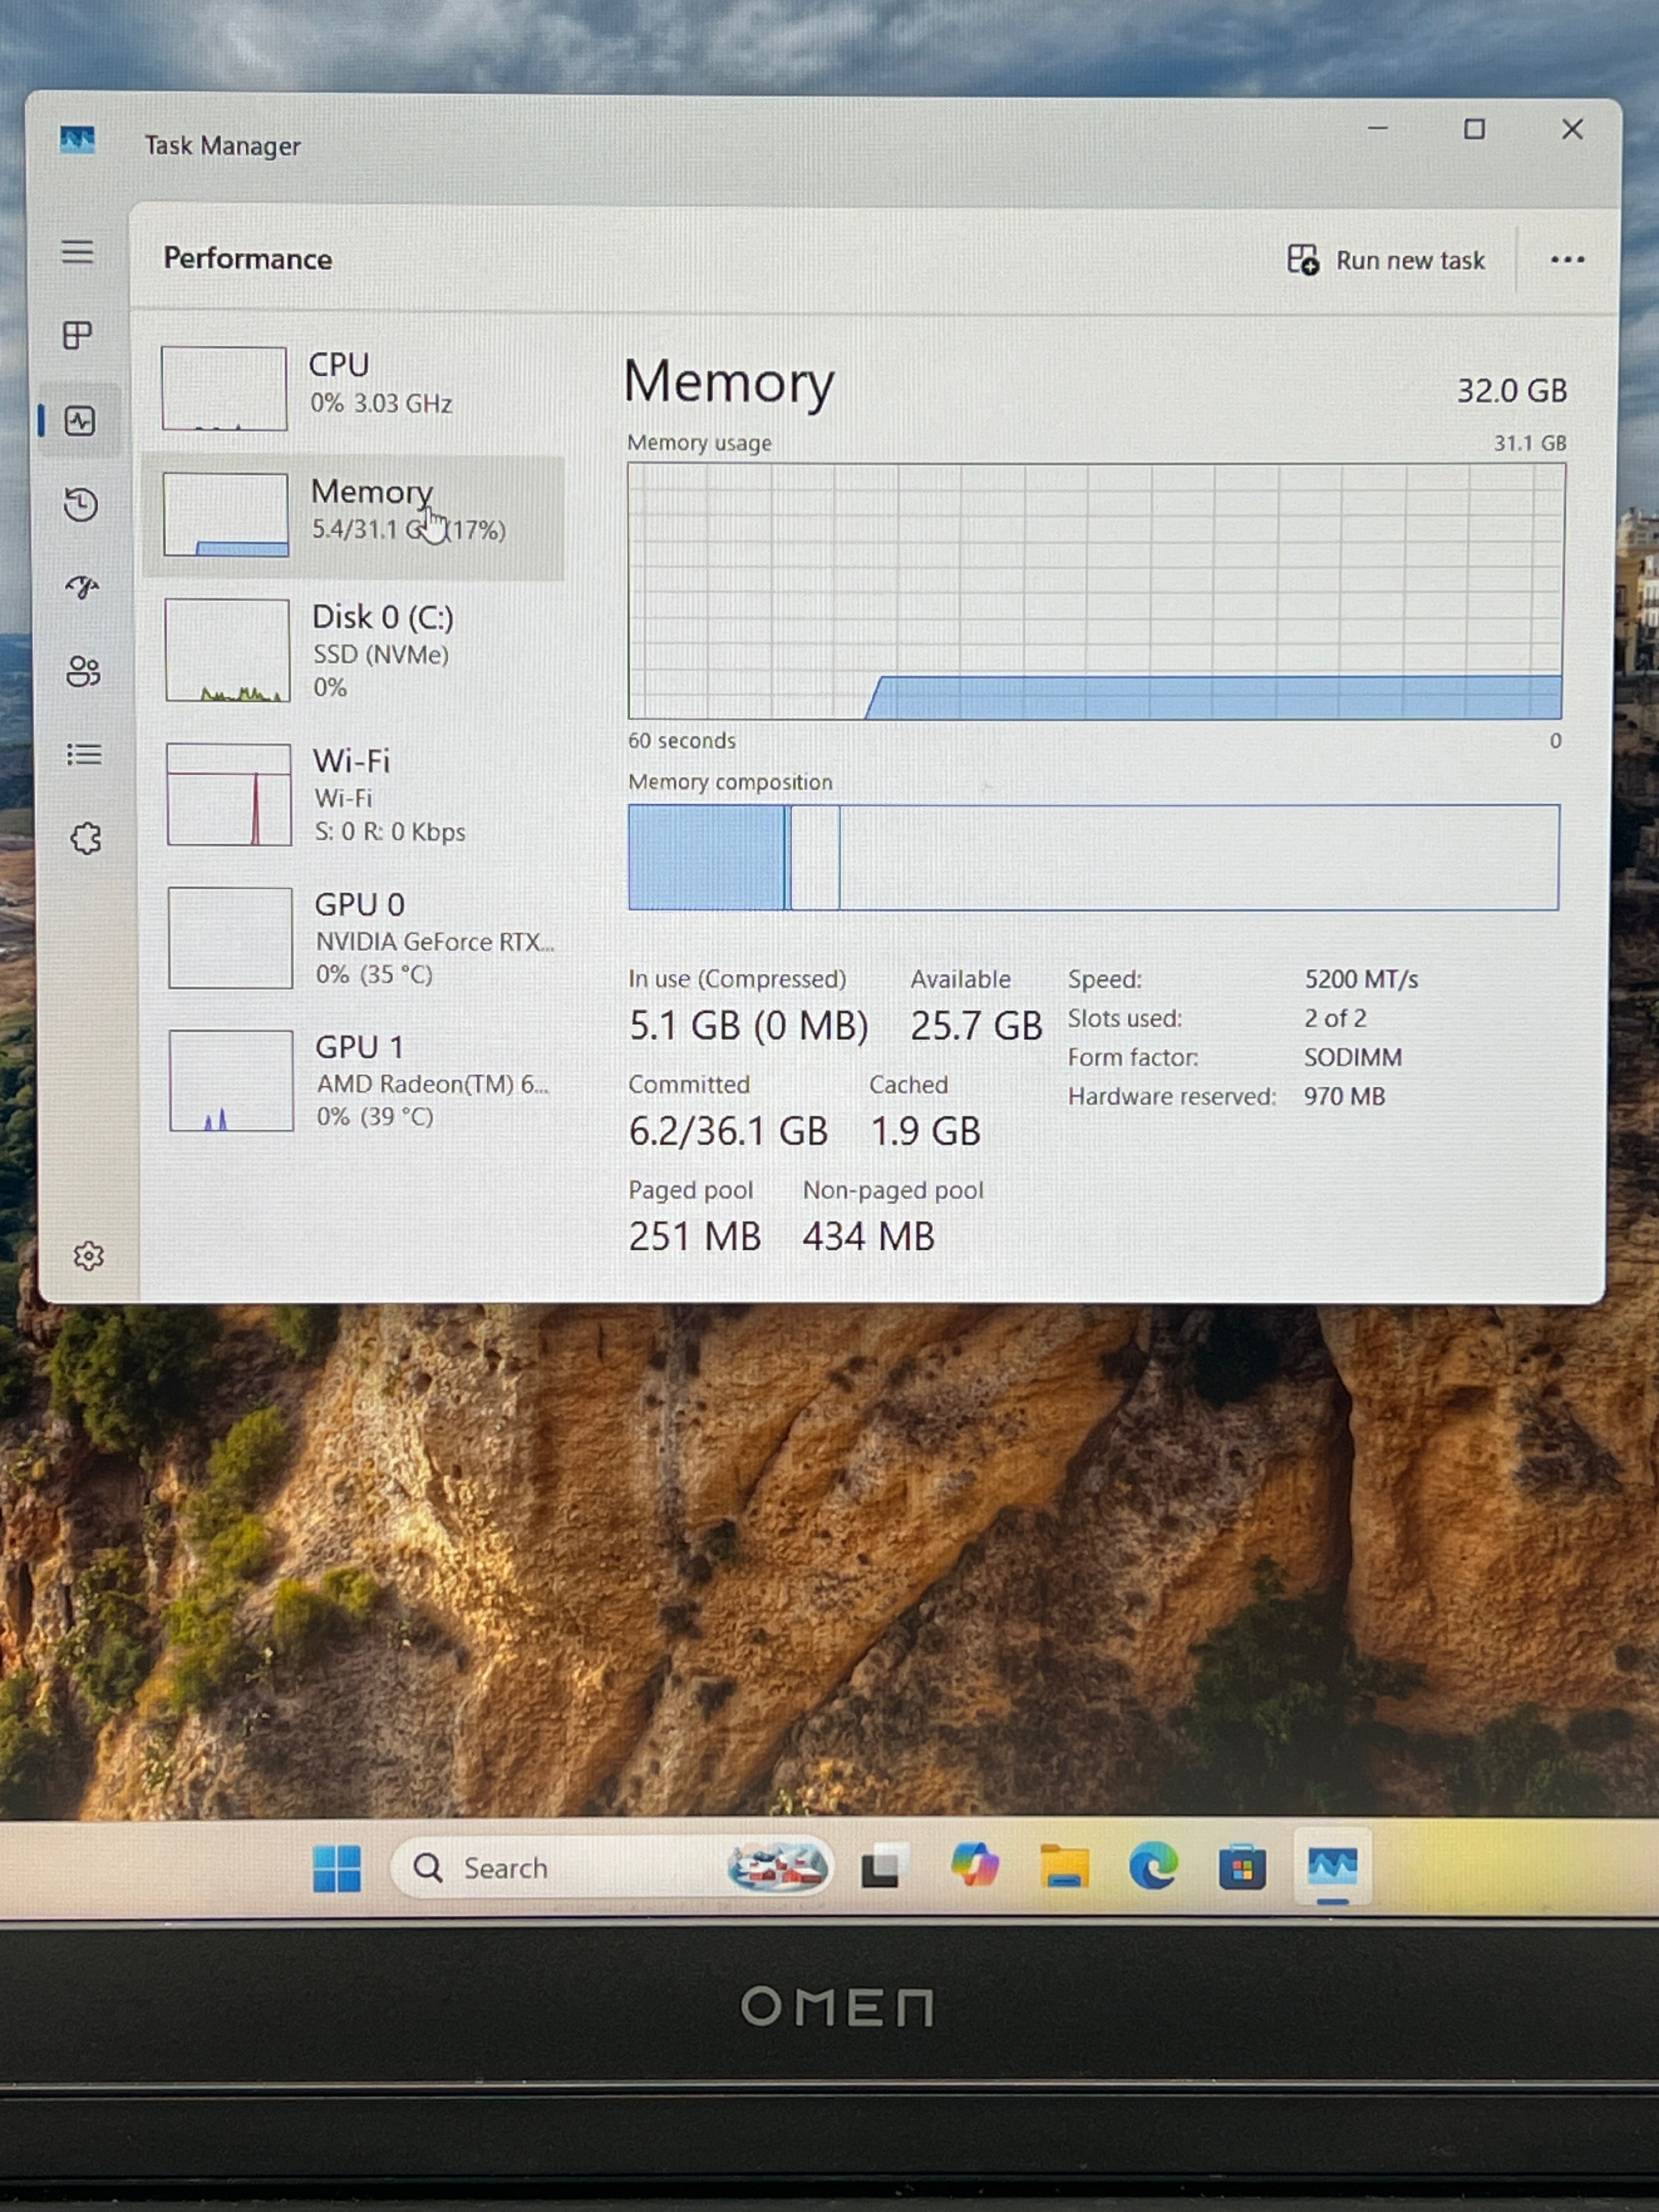1659x2212 pixels.
Task: Click the Memory usage graph
Action: coord(1095,591)
